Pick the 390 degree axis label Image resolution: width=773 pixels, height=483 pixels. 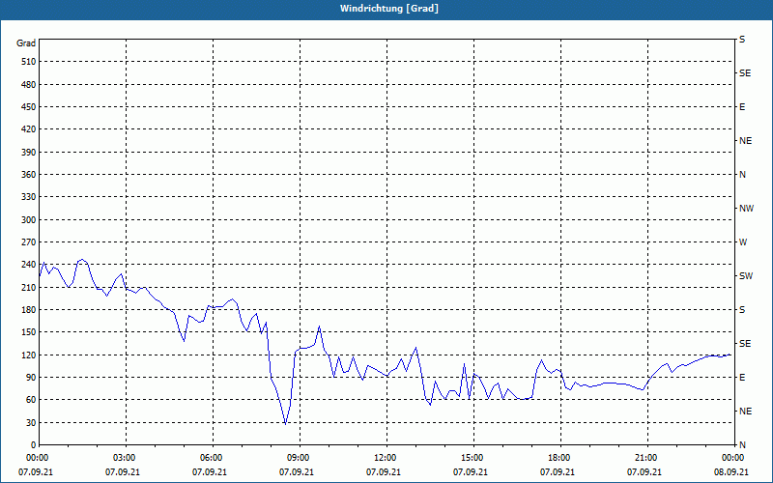click(29, 153)
